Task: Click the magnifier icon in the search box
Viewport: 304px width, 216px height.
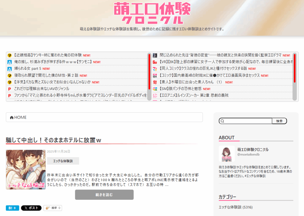Action: tap(223, 121)
